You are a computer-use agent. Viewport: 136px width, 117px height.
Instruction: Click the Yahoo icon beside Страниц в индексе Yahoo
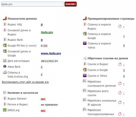coord(85,43)
